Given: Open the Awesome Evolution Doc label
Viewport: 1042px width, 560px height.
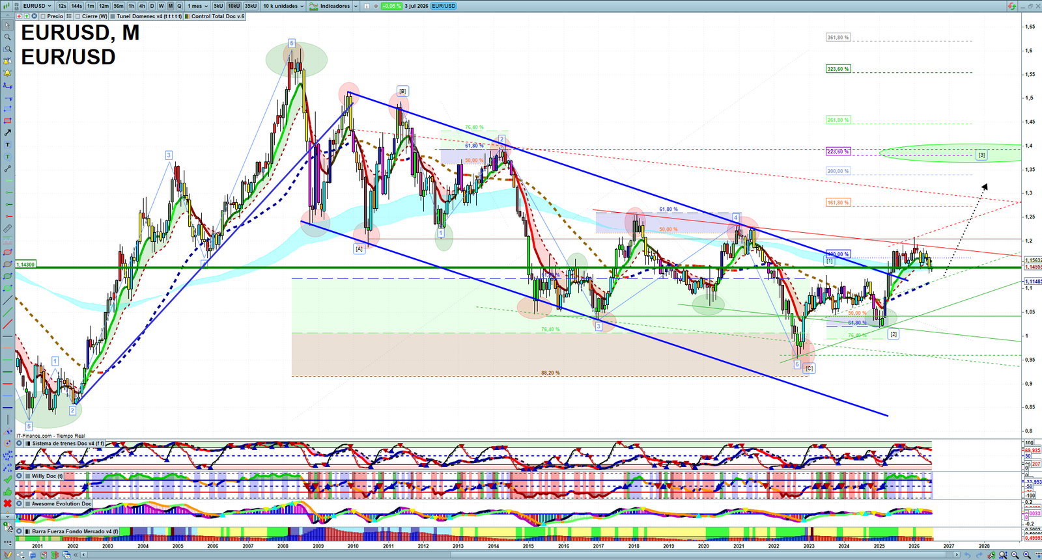Looking at the screenshot, I should tap(62, 503).
